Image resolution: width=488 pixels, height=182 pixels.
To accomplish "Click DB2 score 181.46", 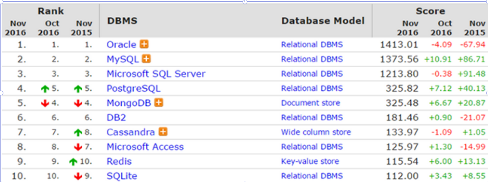I will (402, 117).
